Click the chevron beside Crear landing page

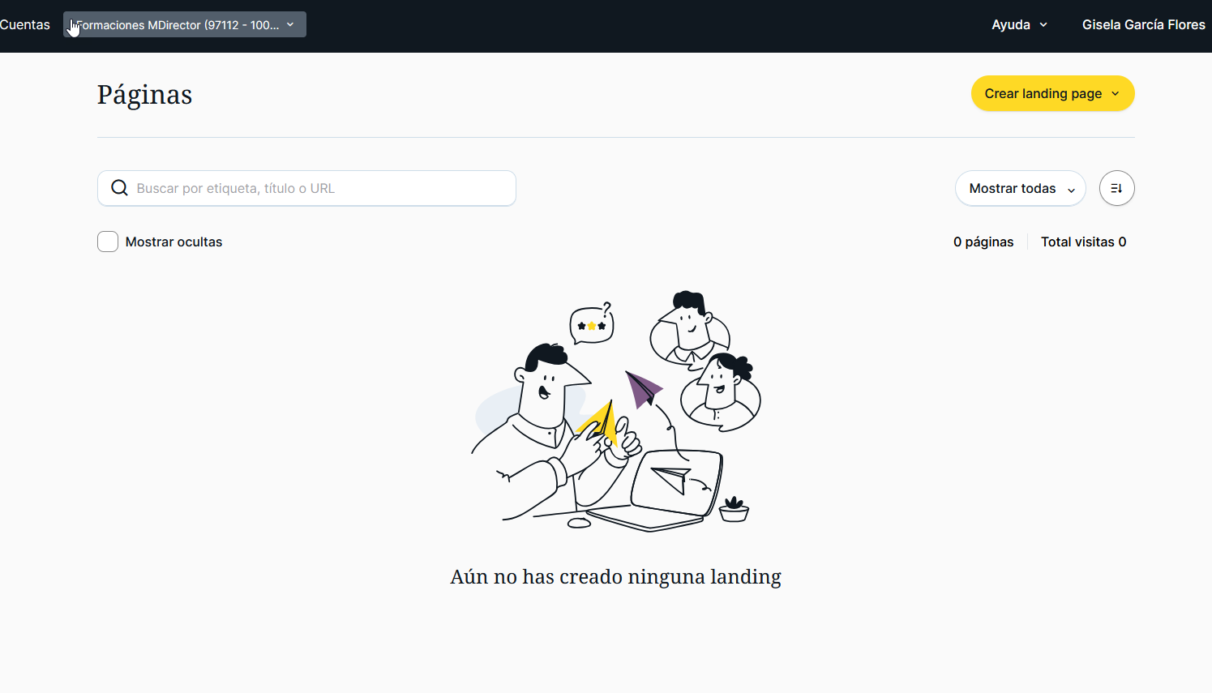[1116, 94]
